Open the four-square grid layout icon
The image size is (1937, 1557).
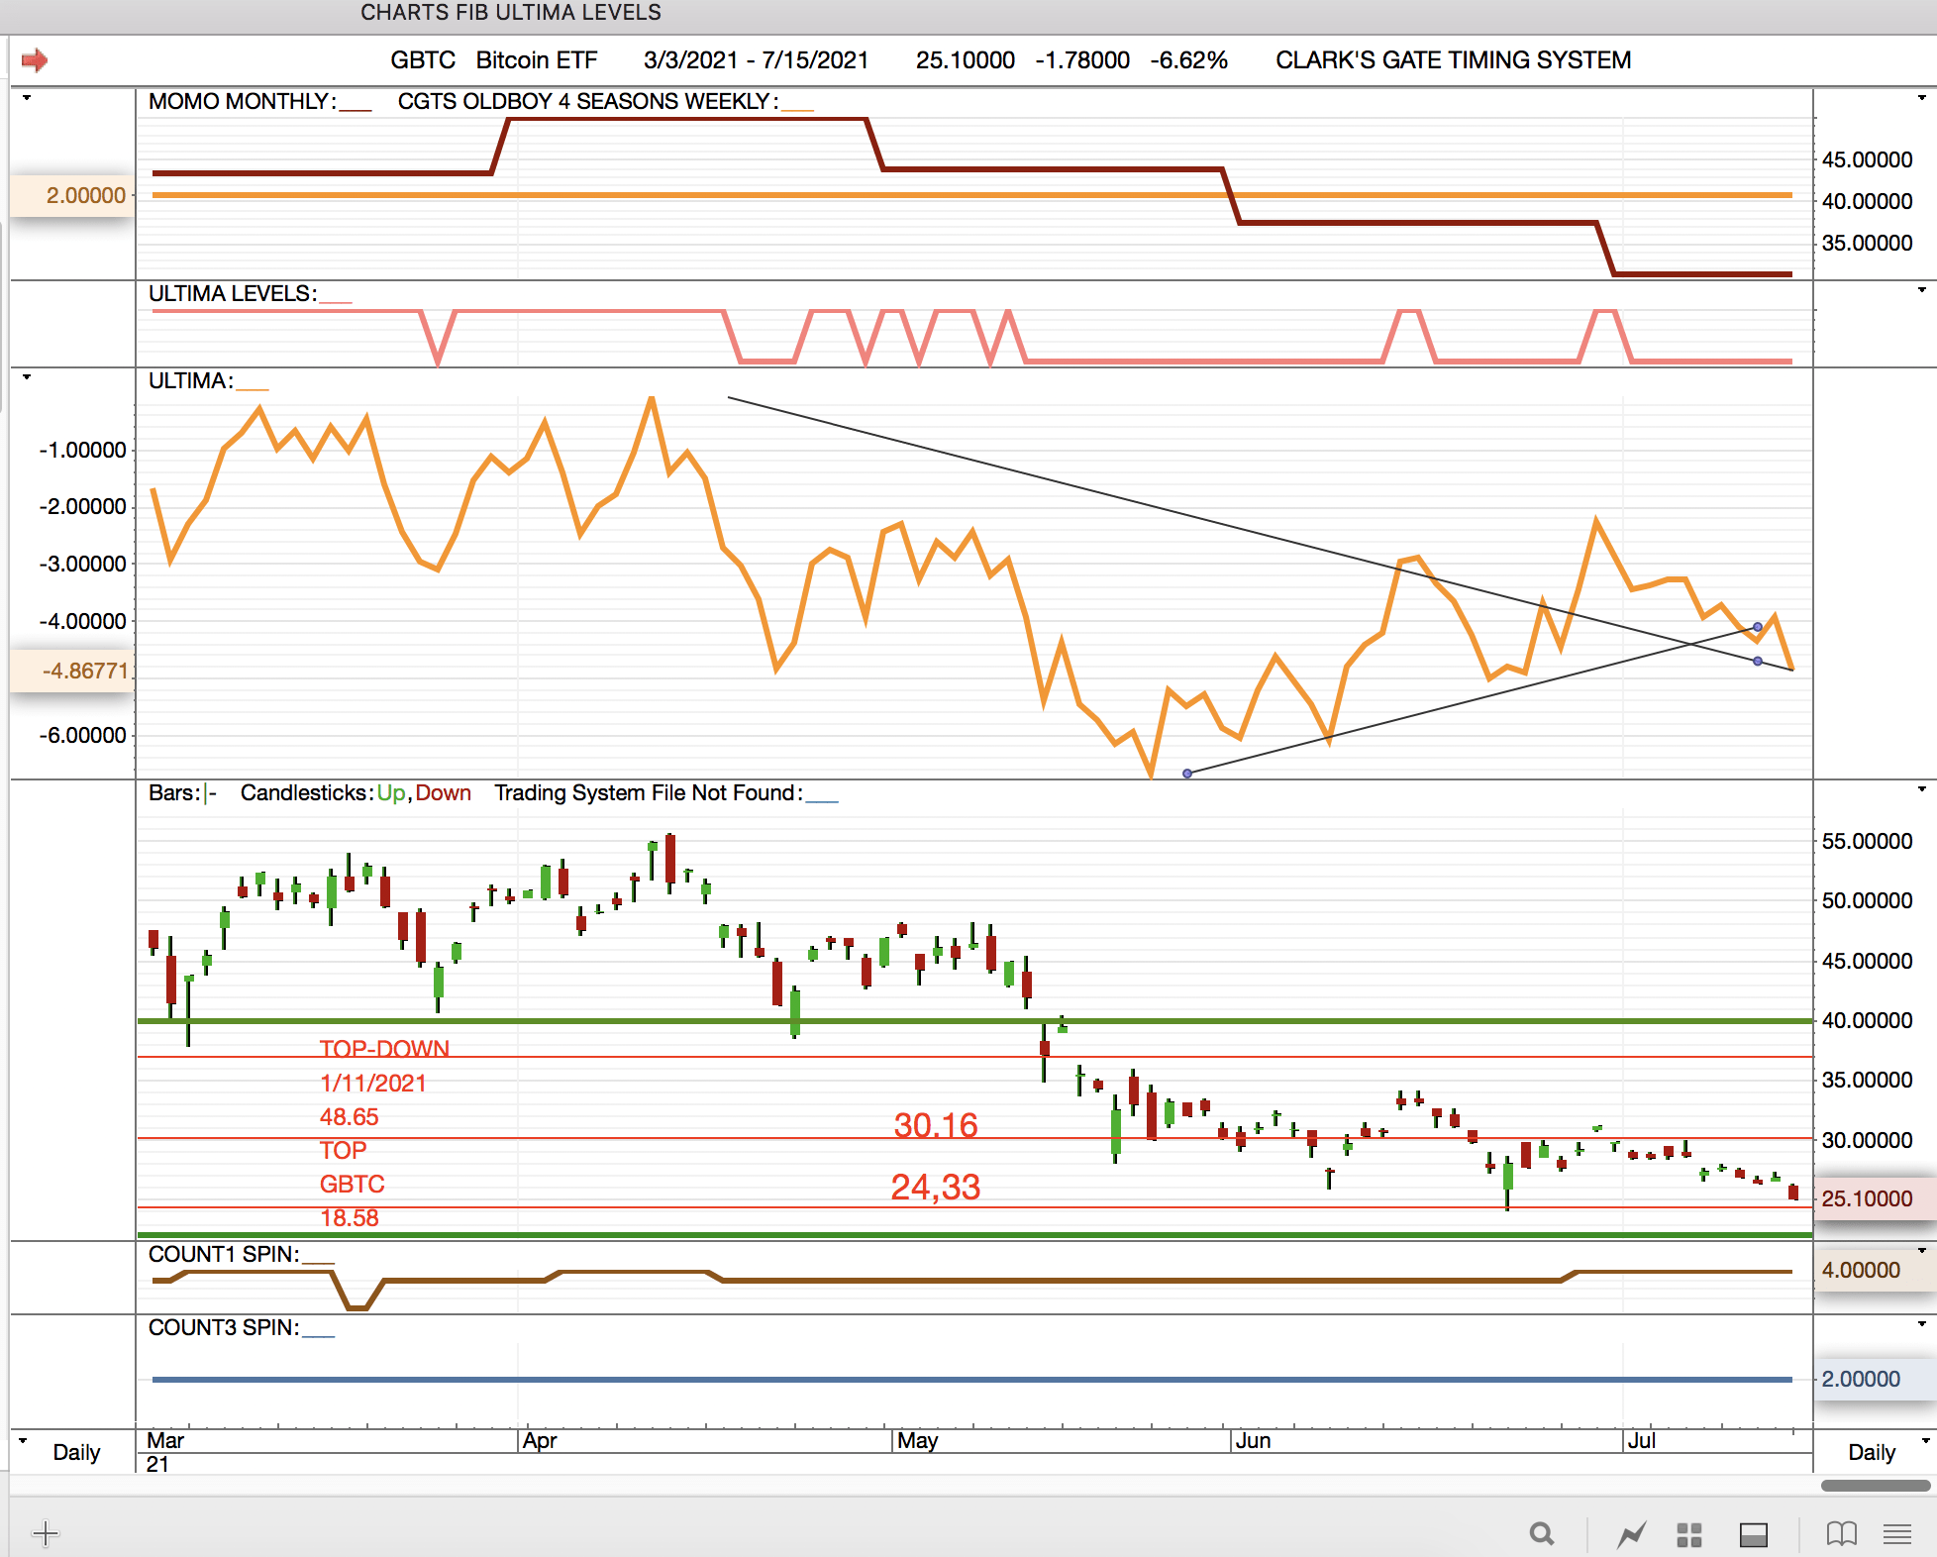pyautogui.click(x=1689, y=1534)
